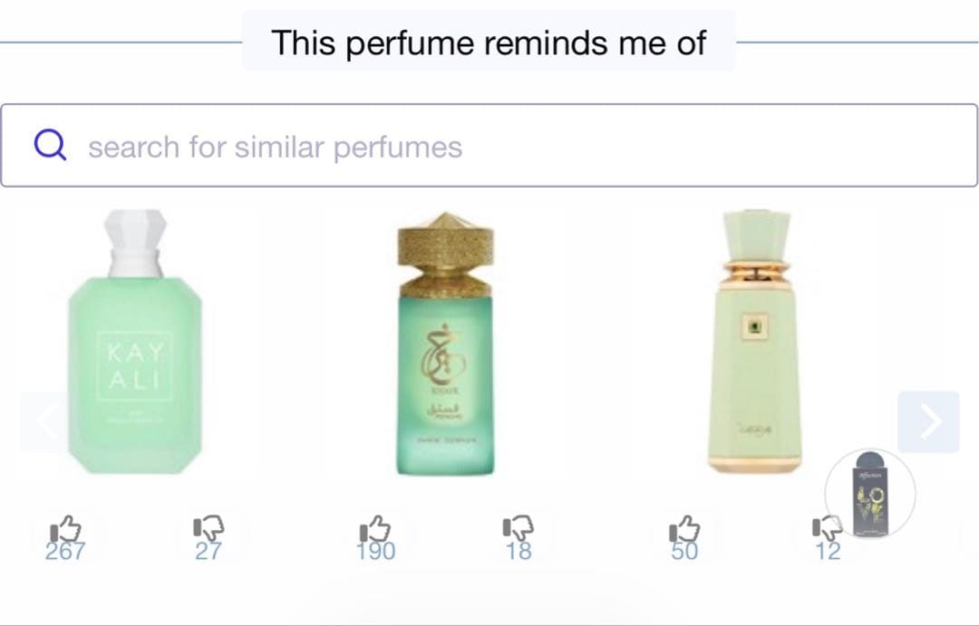Click the 18 dislikes count
Image resolution: width=979 pixels, height=626 pixels.
(519, 552)
